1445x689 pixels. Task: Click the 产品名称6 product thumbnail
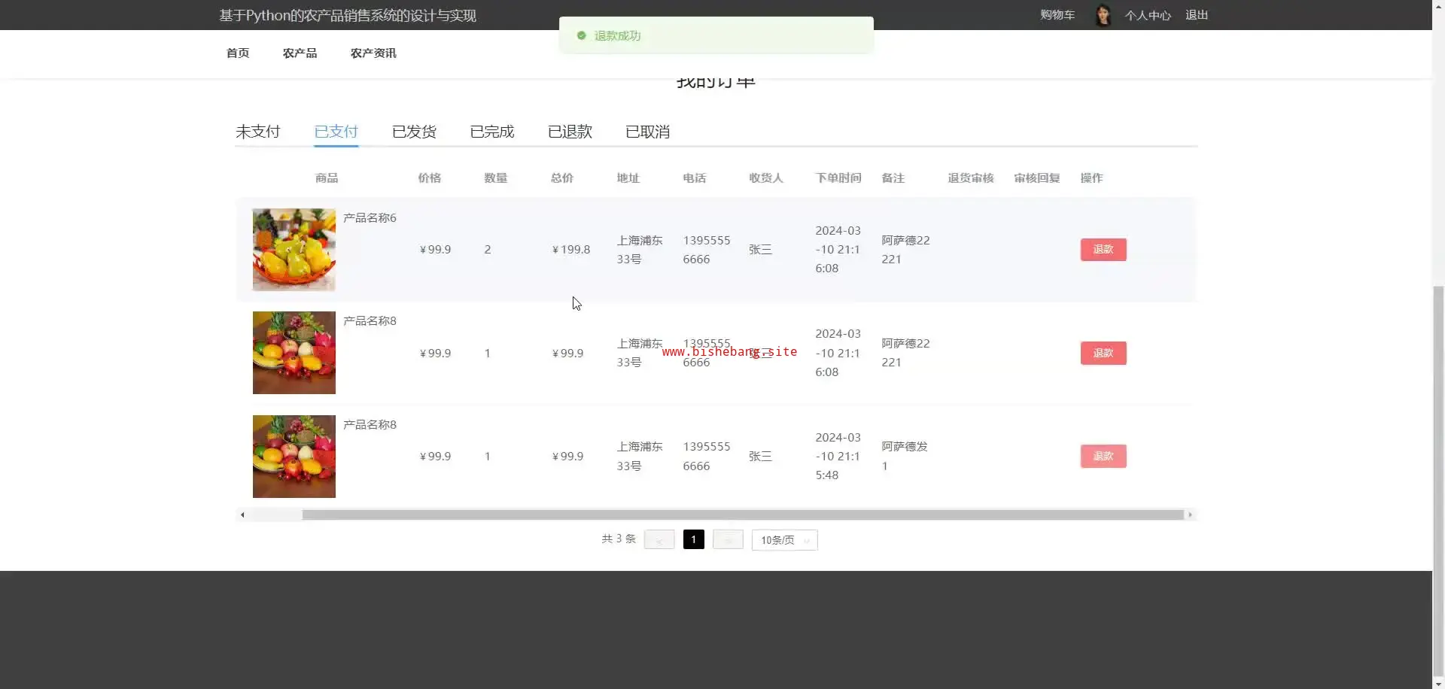pyautogui.click(x=294, y=250)
